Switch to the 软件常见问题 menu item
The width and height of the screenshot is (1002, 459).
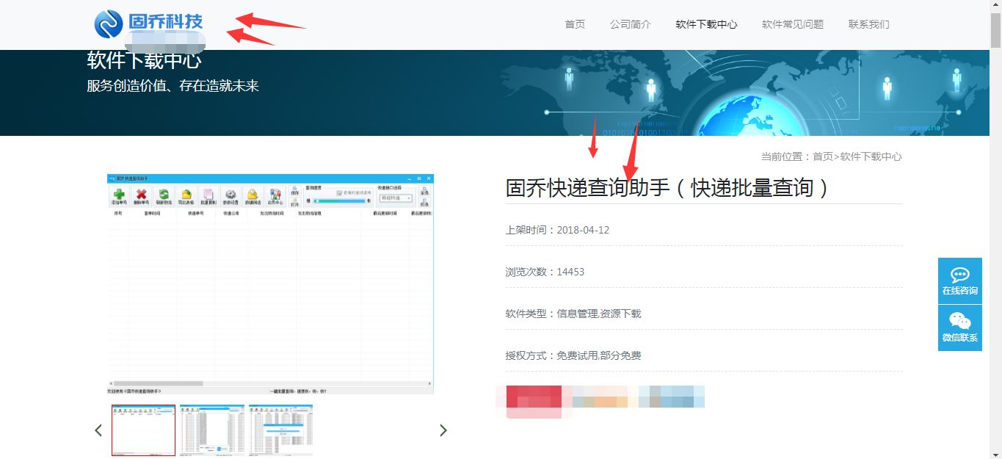[x=792, y=24]
